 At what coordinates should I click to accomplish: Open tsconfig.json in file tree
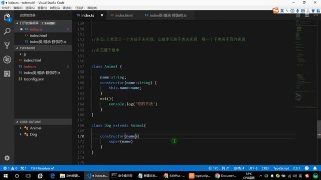[x=43, y=79]
